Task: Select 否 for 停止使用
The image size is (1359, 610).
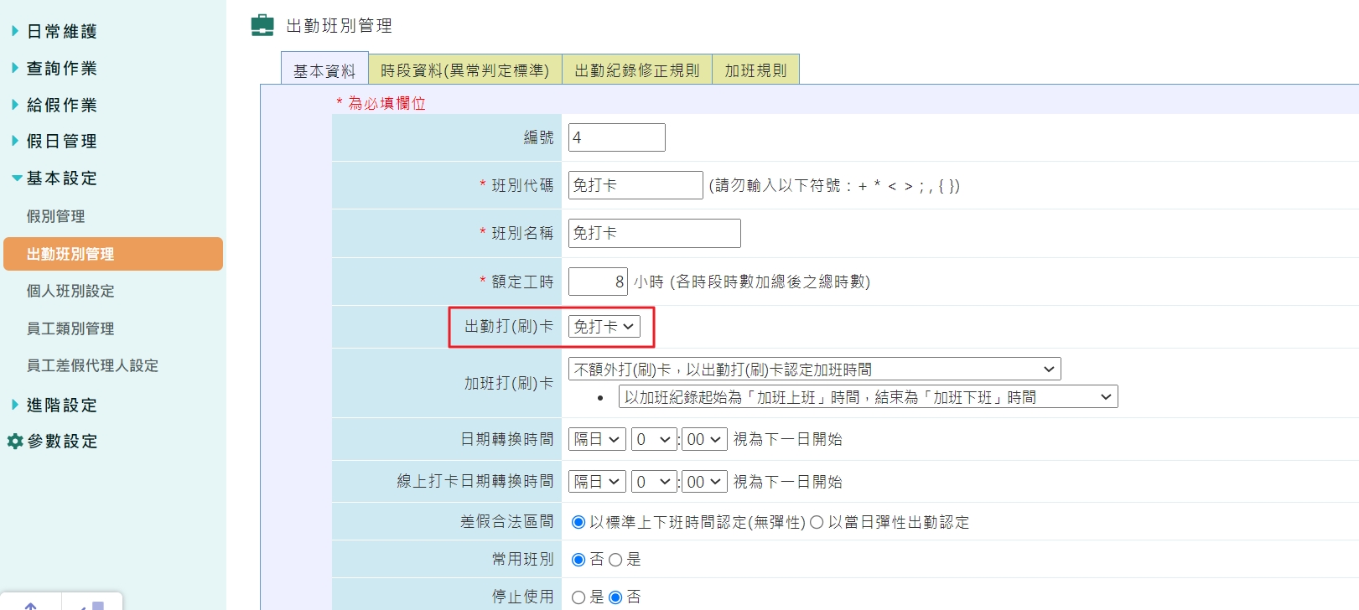Action: coord(615,597)
